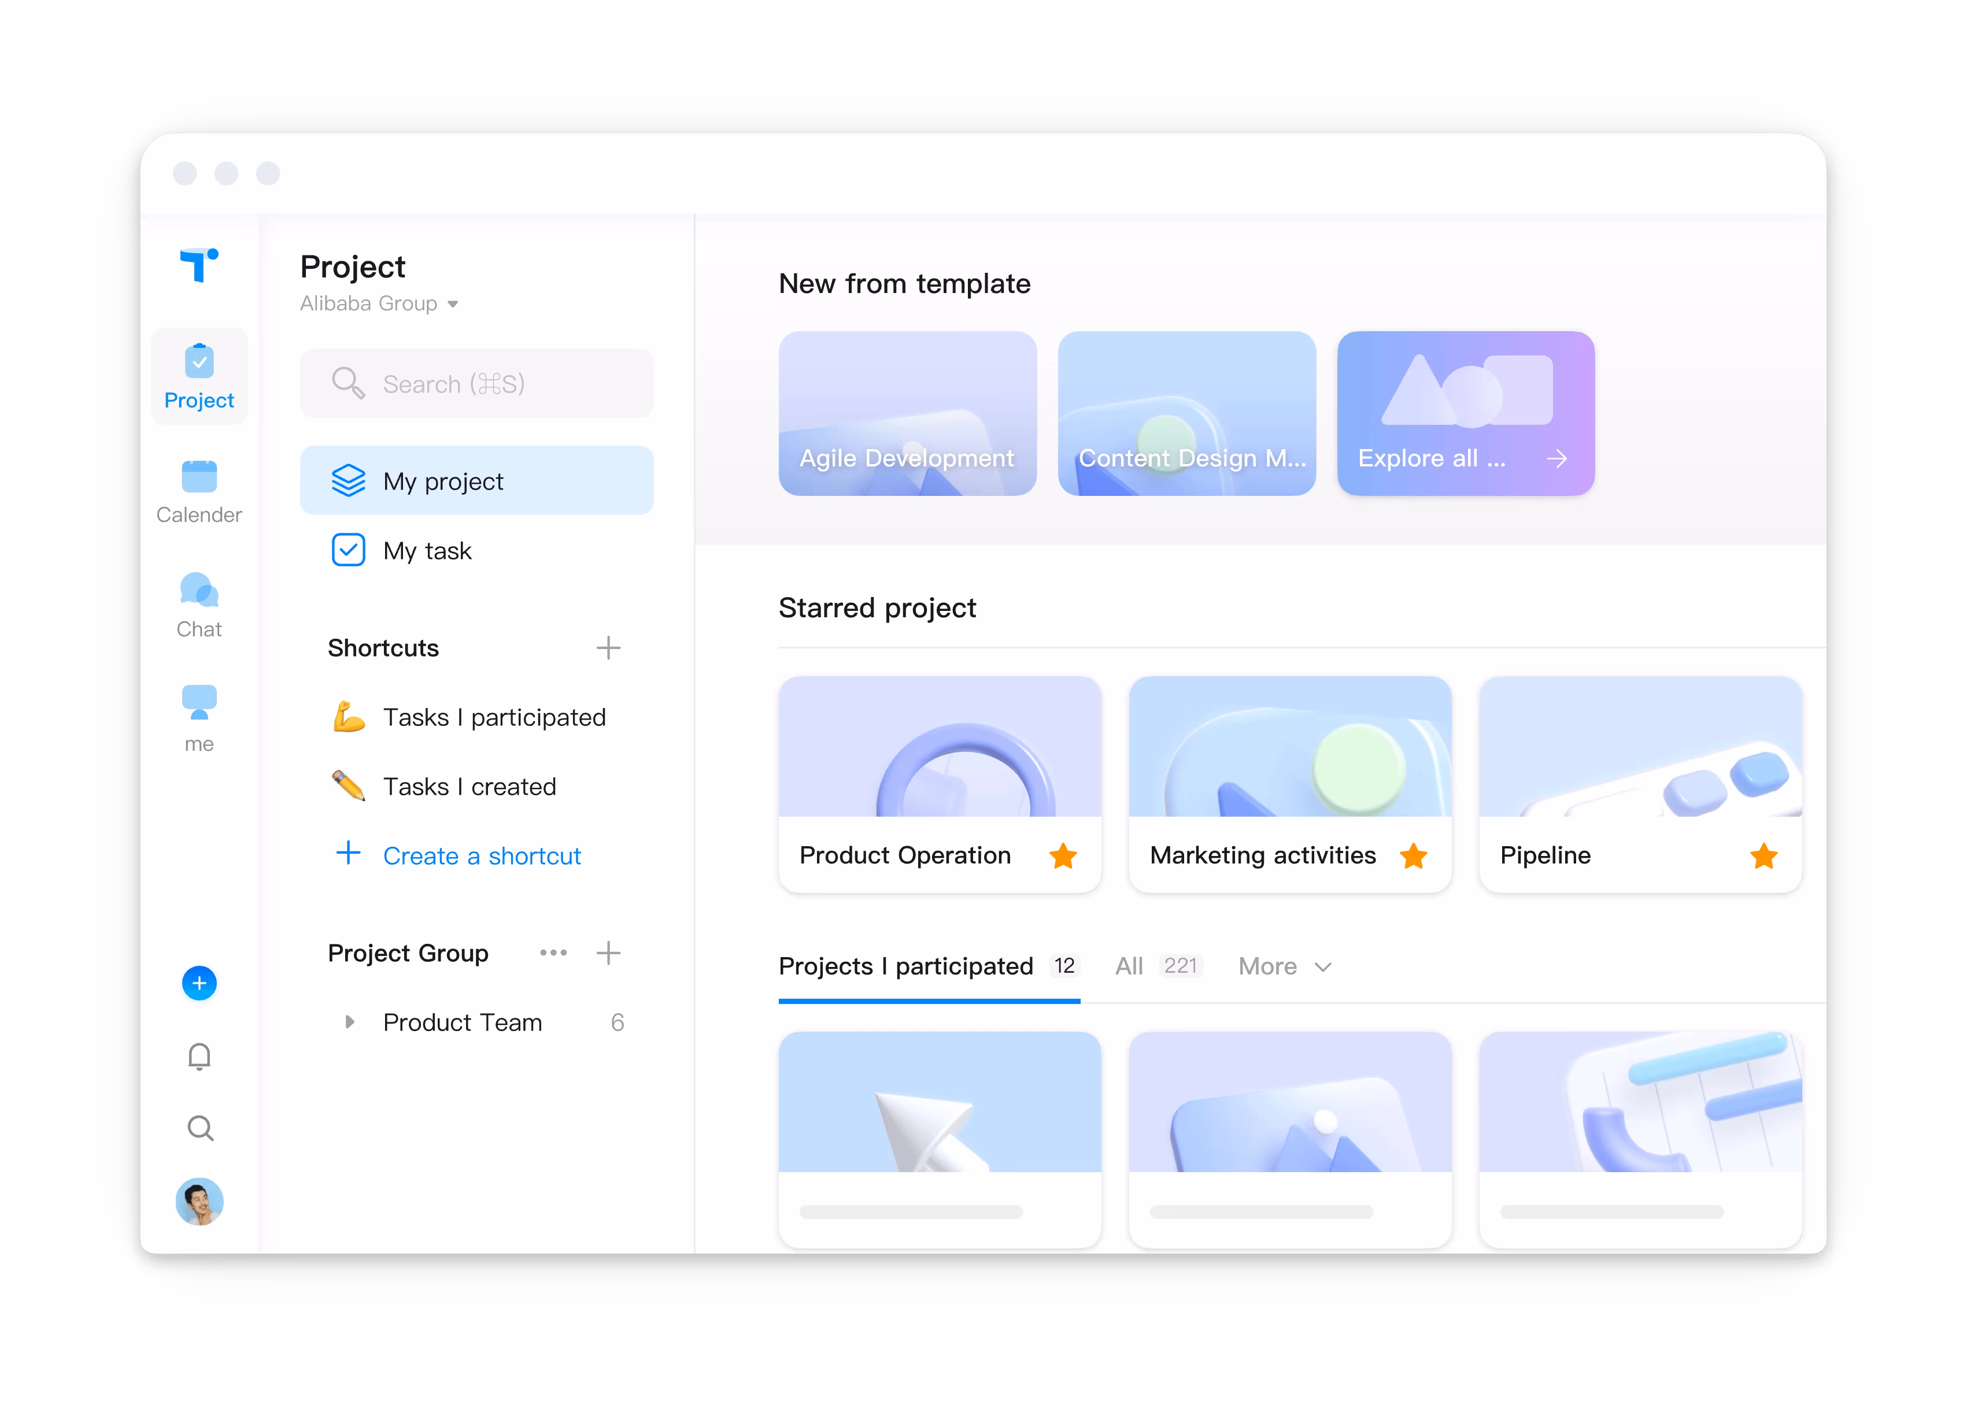
Task: Select My task in sidebar
Action: click(427, 550)
